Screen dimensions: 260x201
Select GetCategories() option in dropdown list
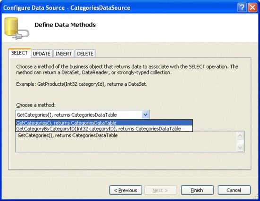click(104, 123)
